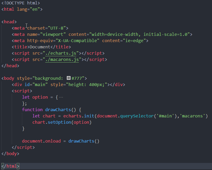Click the opening script tag in body

22,91
